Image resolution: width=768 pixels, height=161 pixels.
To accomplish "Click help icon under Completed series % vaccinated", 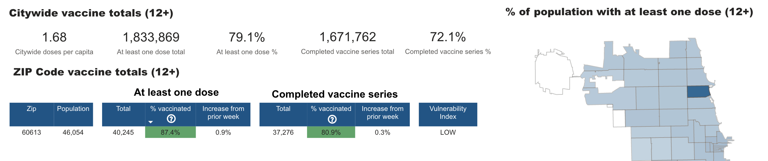I will click(332, 119).
